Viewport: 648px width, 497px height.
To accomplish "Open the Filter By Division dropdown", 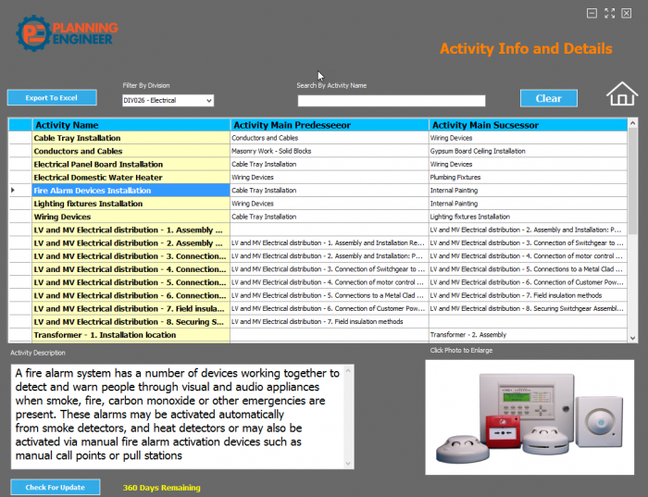I will (168, 100).
